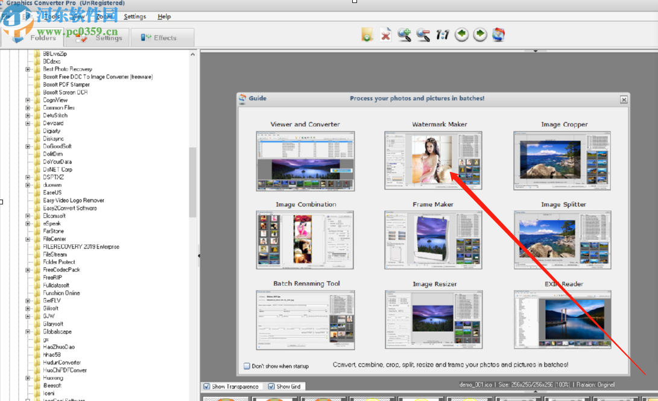Image resolution: width=658 pixels, height=401 pixels.
Task: Click the zoom out magnifier icon
Action: pyautogui.click(x=423, y=35)
